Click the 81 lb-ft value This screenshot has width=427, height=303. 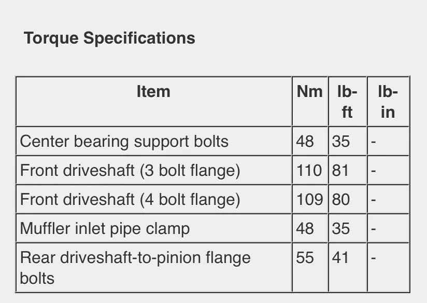coord(340,171)
